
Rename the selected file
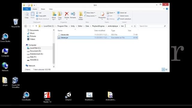[x=73, y=15]
